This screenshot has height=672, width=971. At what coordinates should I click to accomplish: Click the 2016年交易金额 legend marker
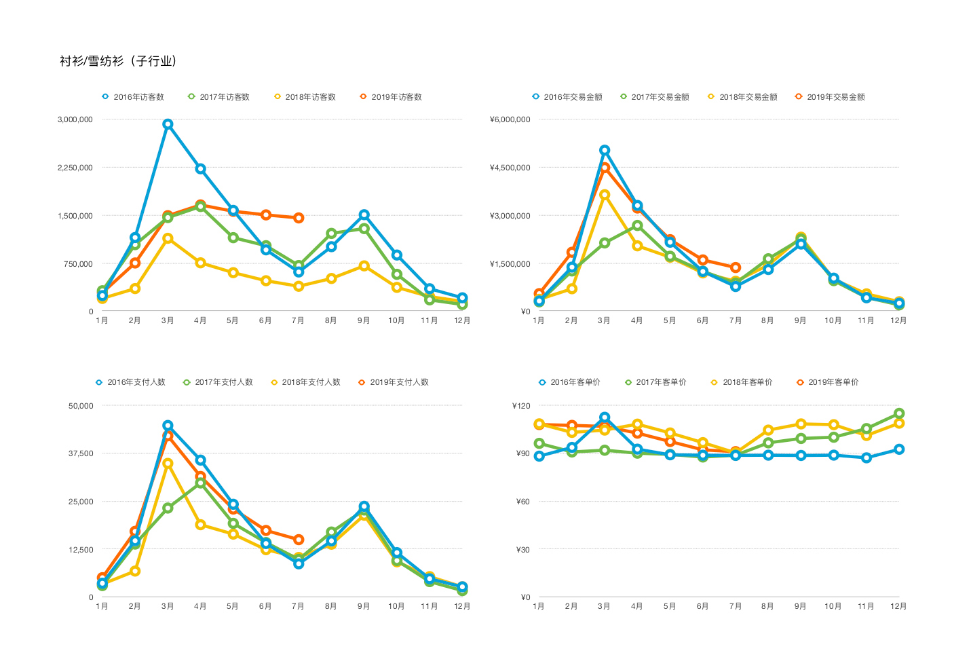[x=535, y=96]
